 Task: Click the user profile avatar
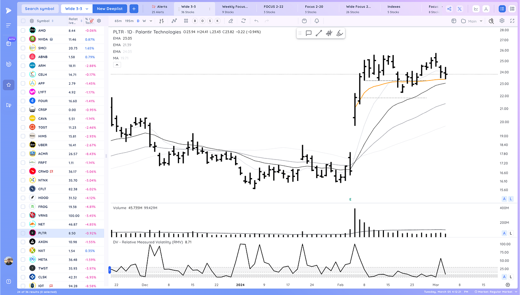tap(9, 261)
